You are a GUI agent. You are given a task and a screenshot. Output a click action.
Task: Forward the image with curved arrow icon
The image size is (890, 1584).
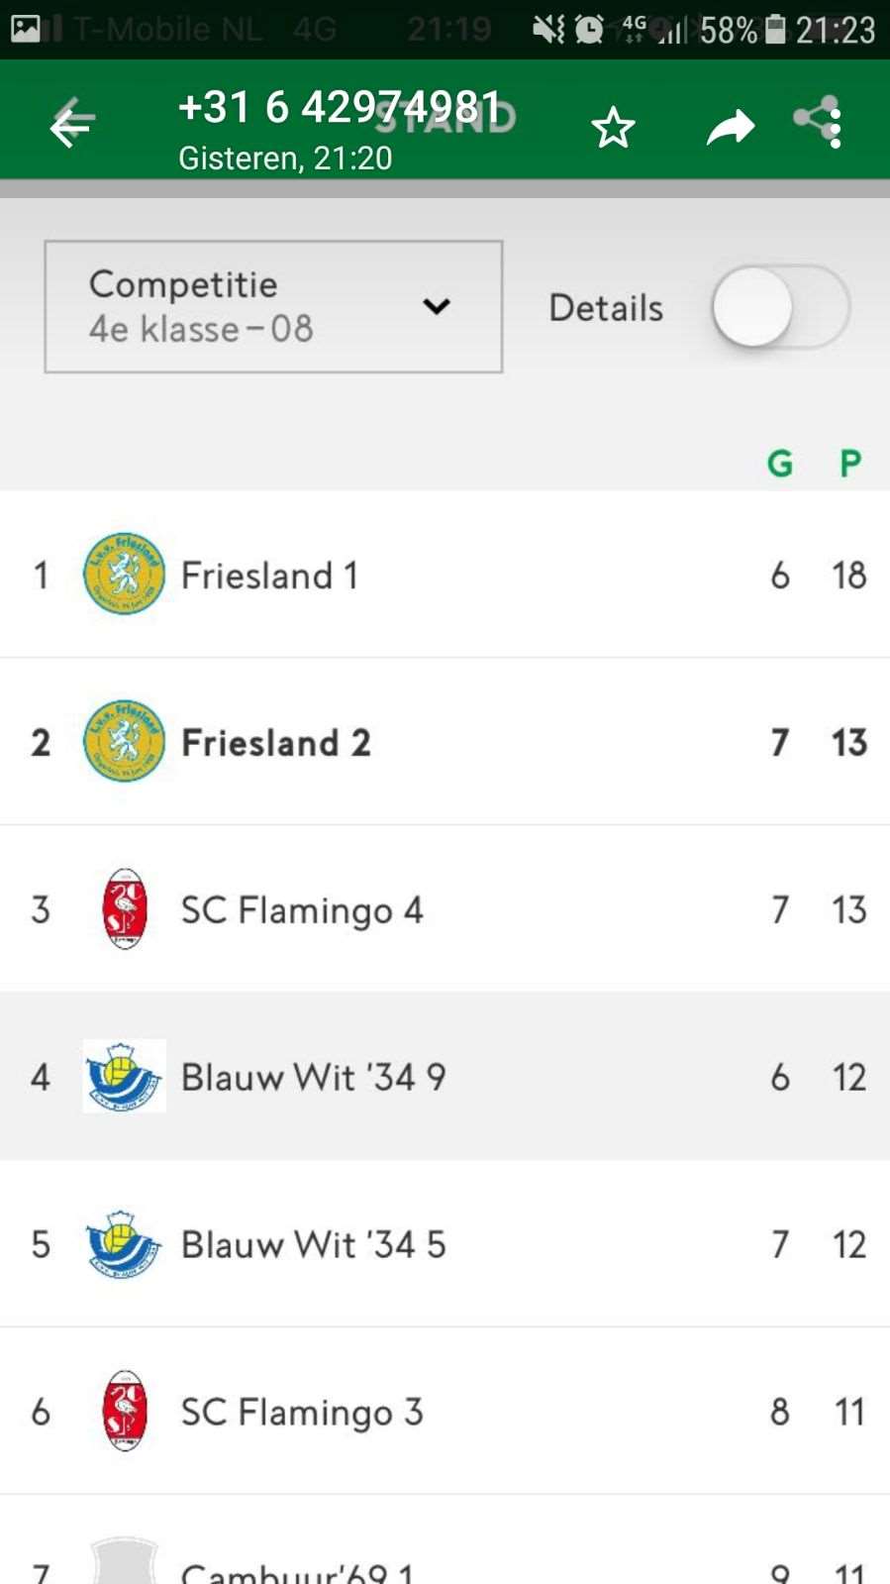[731, 127]
